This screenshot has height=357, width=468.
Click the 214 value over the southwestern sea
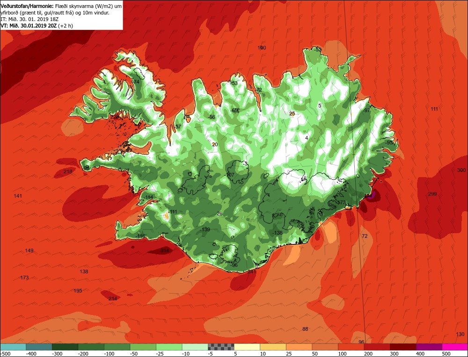[x=113, y=299]
